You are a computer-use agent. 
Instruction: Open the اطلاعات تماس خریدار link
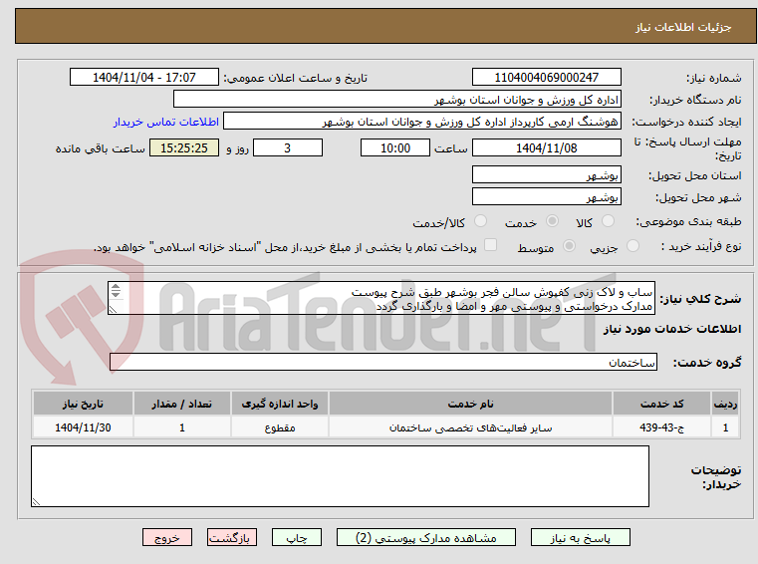coord(166,122)
